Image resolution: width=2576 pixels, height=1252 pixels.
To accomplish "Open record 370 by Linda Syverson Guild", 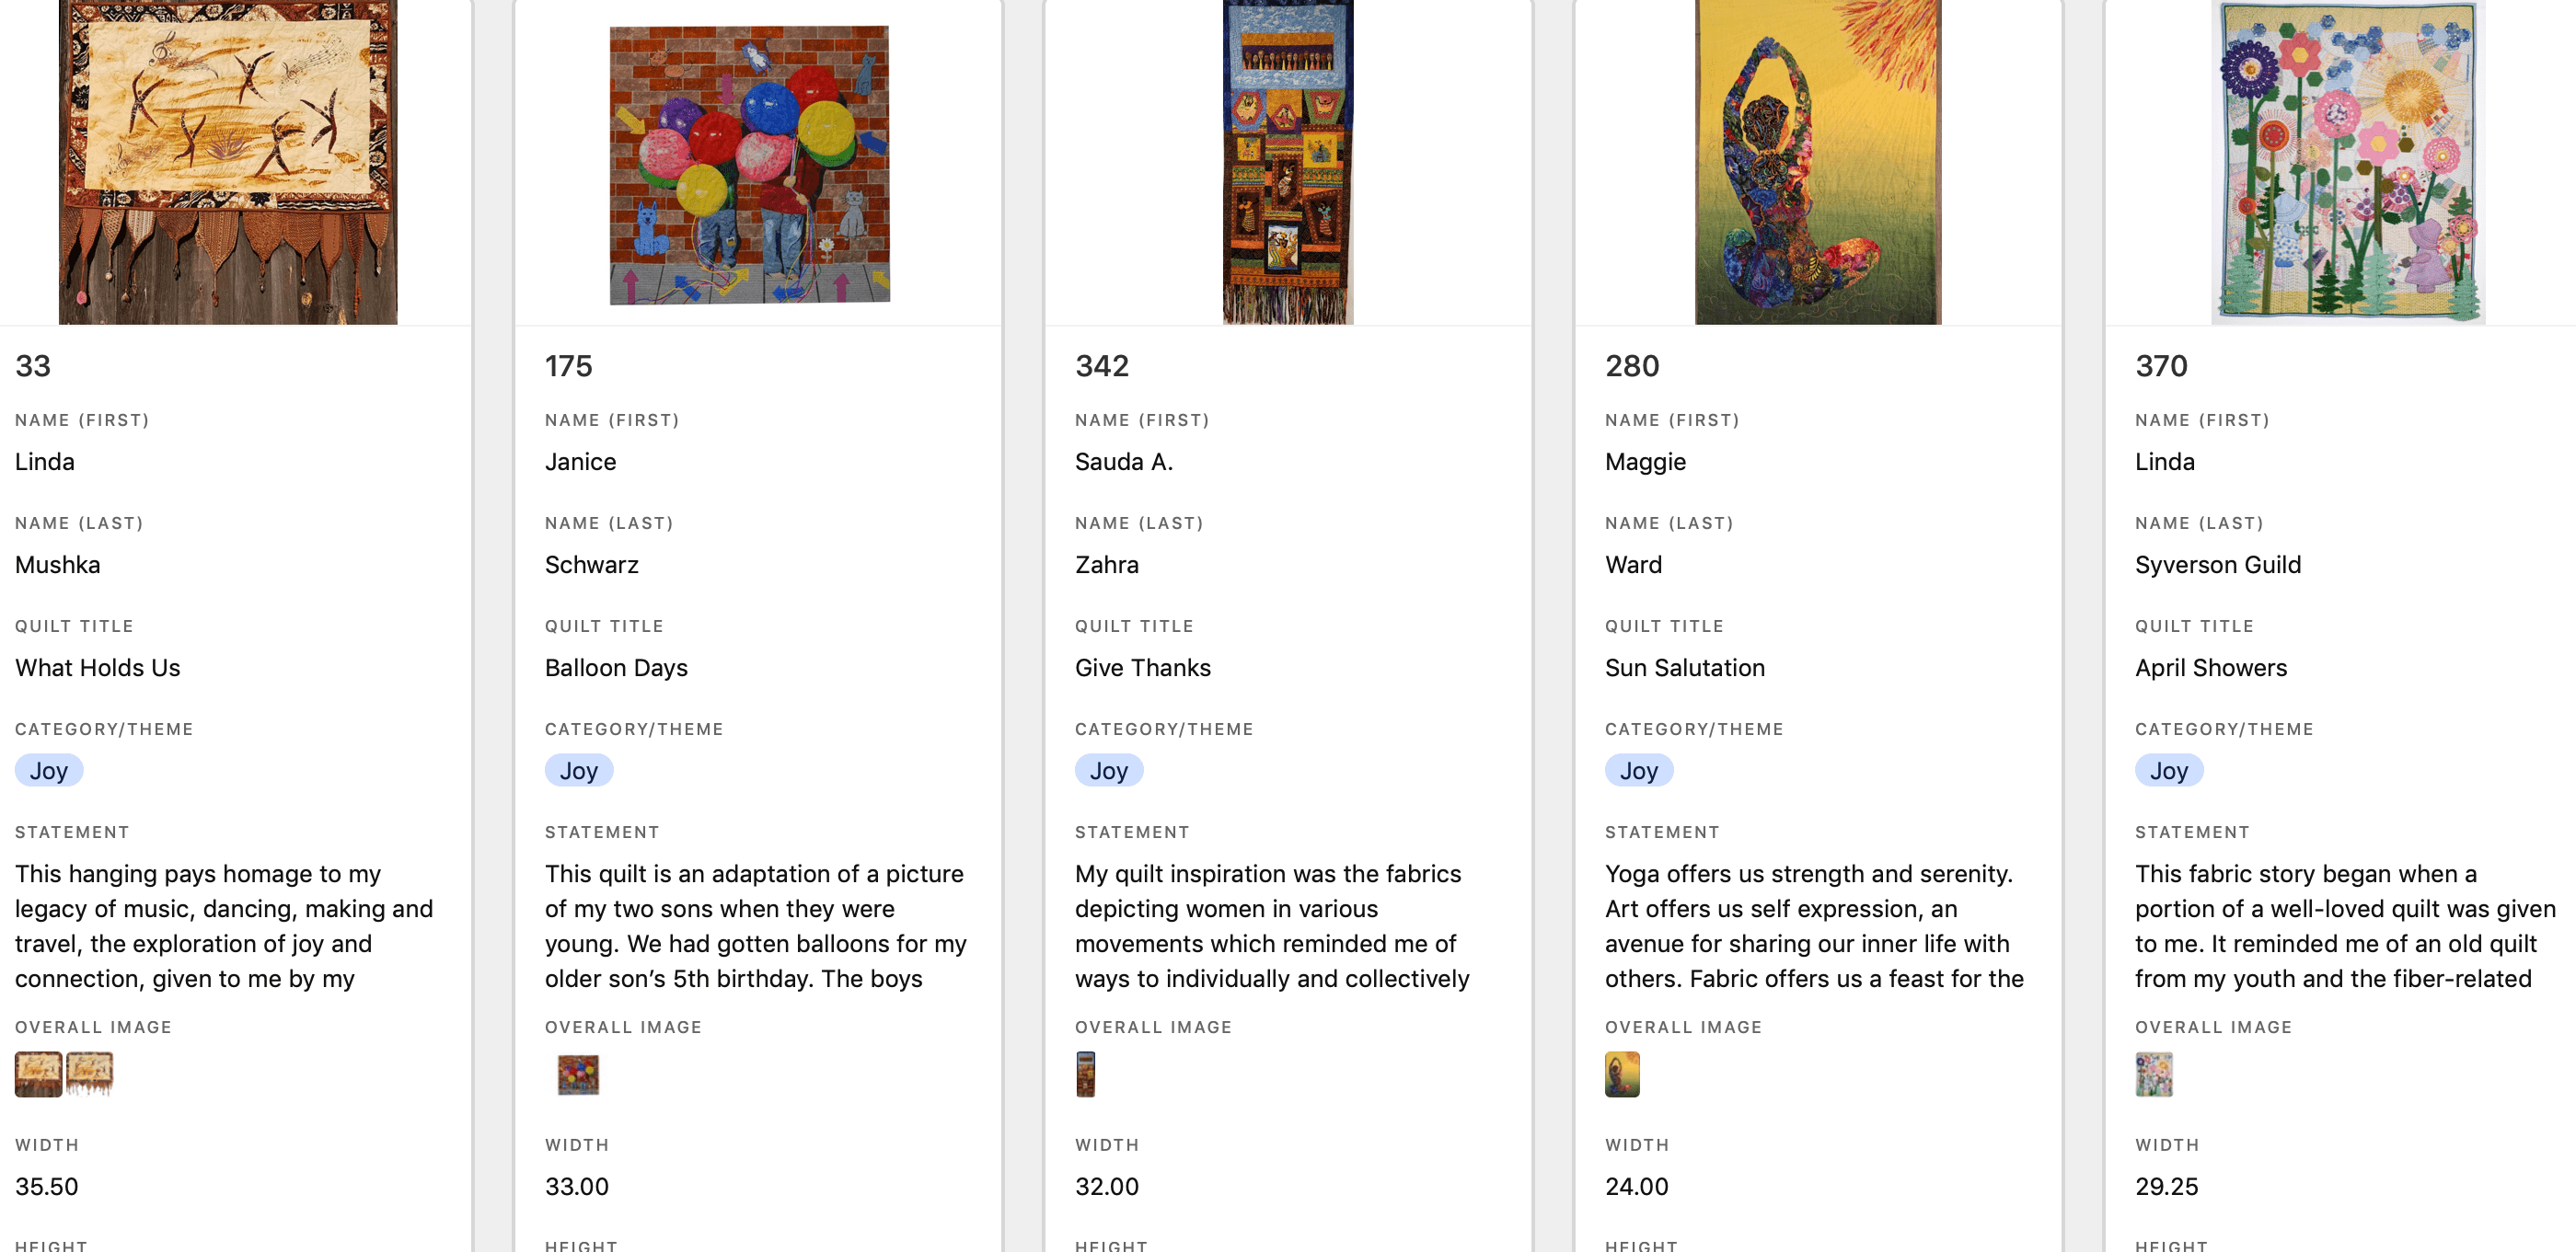I will pos(2162,367).
